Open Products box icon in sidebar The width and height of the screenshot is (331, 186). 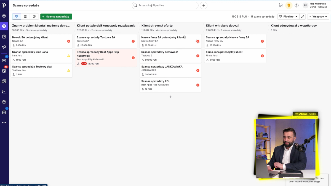point(4,102)
